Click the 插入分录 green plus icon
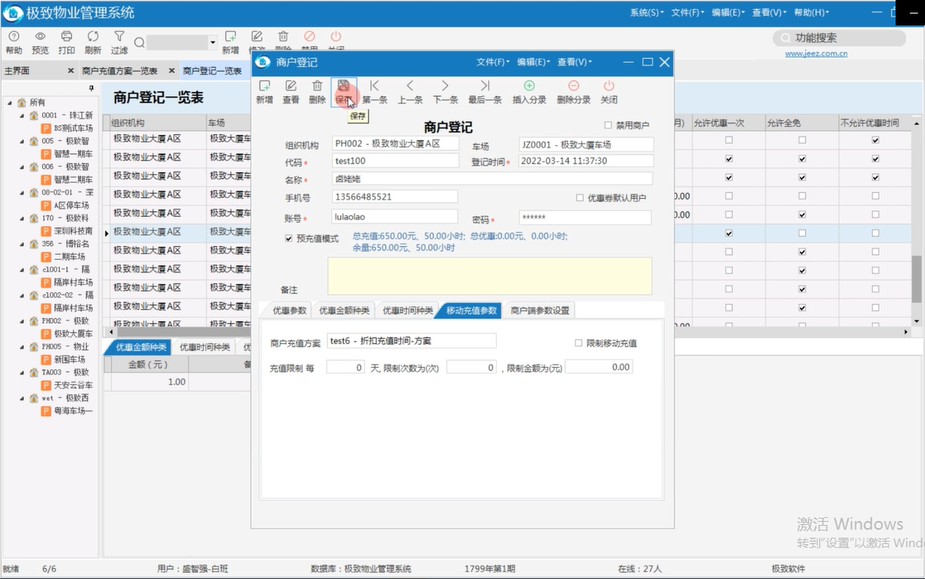This screenshot has height=579, width=925. [x=529, y=87]
